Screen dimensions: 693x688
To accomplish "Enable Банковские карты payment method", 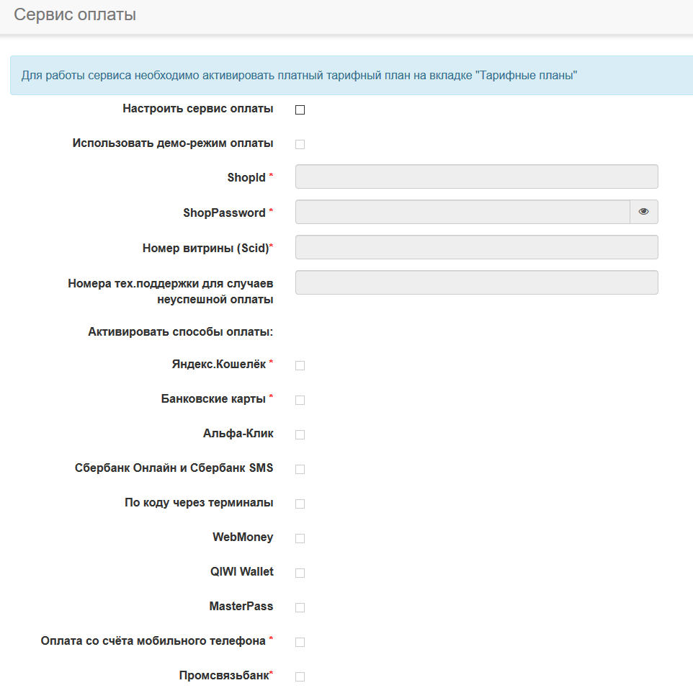I will tap(300, 400).
